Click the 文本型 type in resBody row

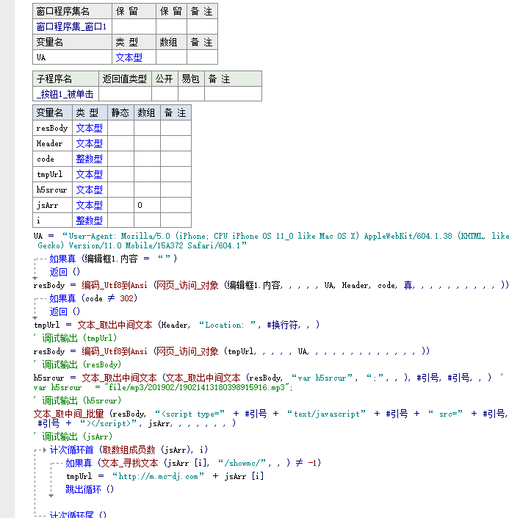click(x=89, y=128)
